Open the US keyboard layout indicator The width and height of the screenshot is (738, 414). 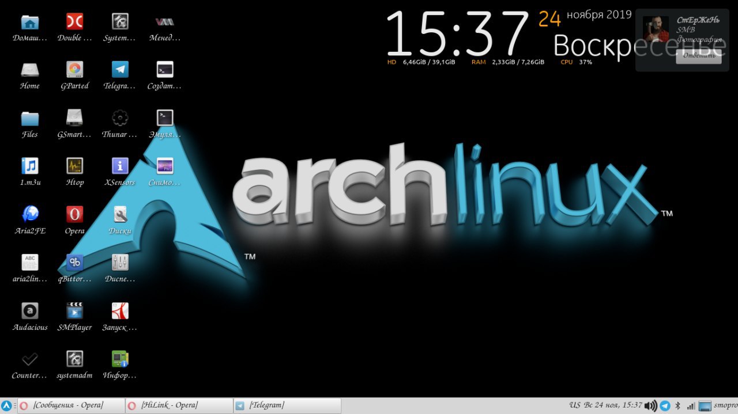coord(575,405)
